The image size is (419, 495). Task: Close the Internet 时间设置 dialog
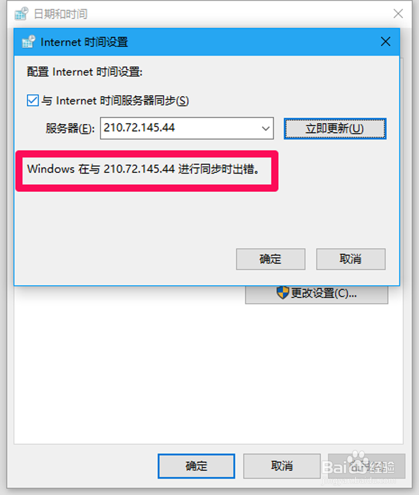(385, 41)
